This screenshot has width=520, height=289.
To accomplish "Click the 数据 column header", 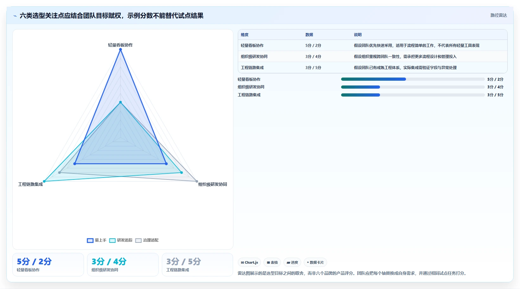I will click(x=309, y=35).
